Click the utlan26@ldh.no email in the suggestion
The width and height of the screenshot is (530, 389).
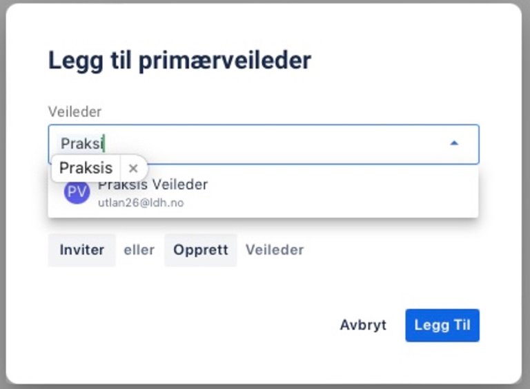point(141,203)
